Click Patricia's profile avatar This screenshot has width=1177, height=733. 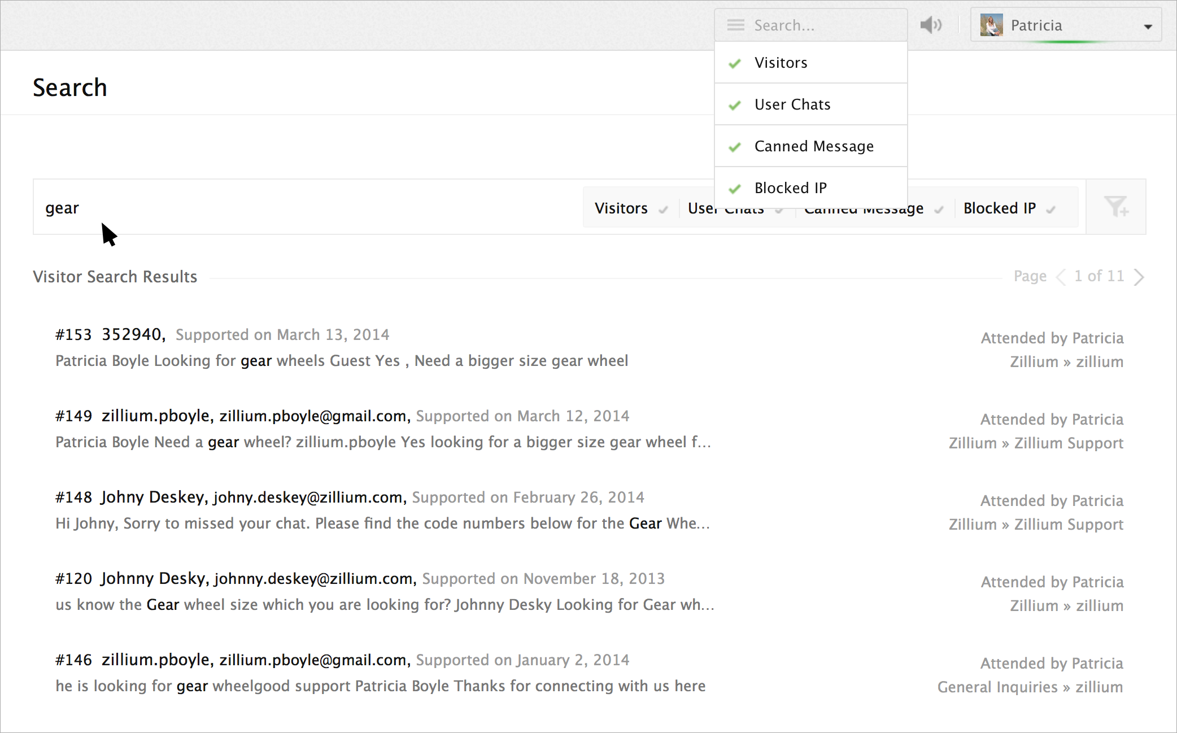991,25
